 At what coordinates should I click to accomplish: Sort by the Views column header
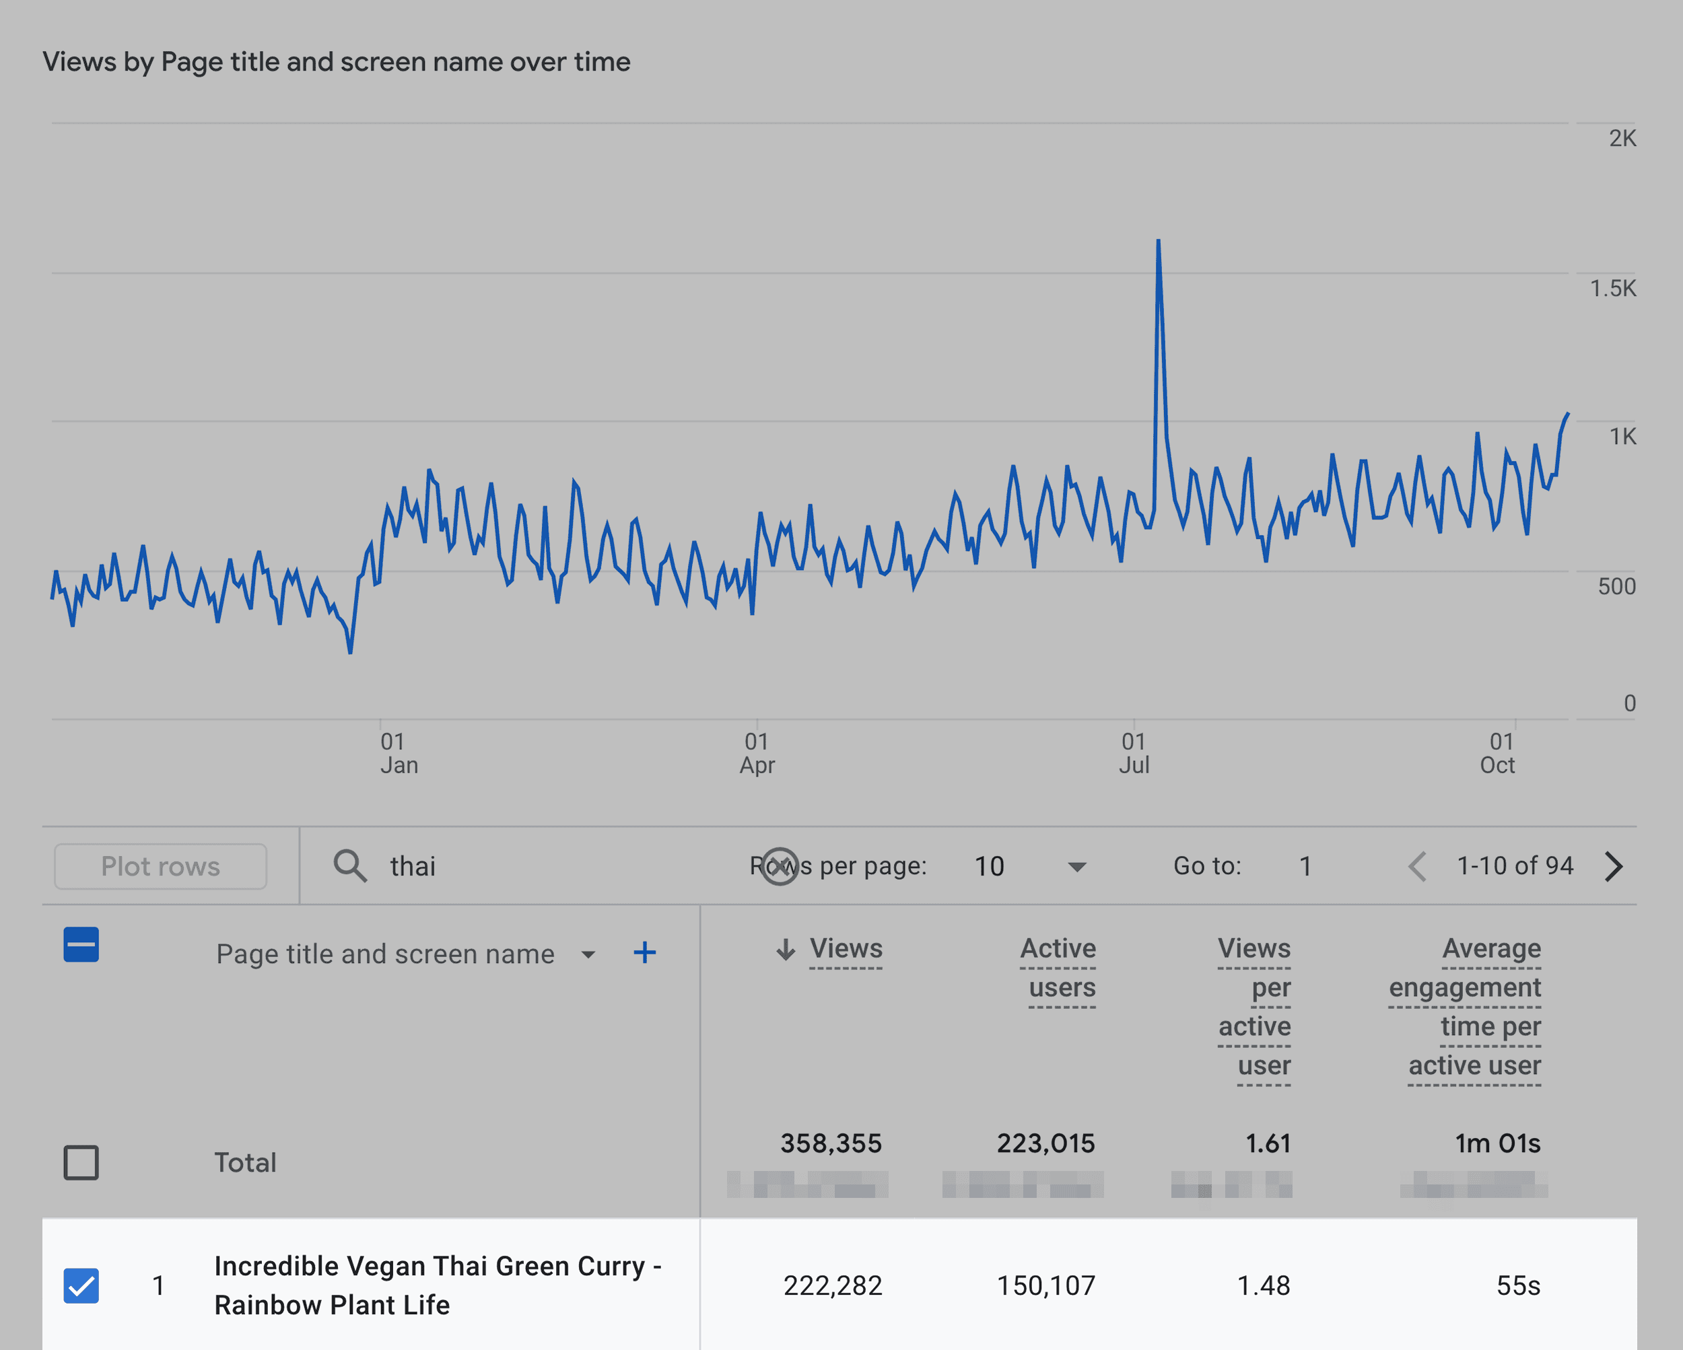[x=846, y=949]
